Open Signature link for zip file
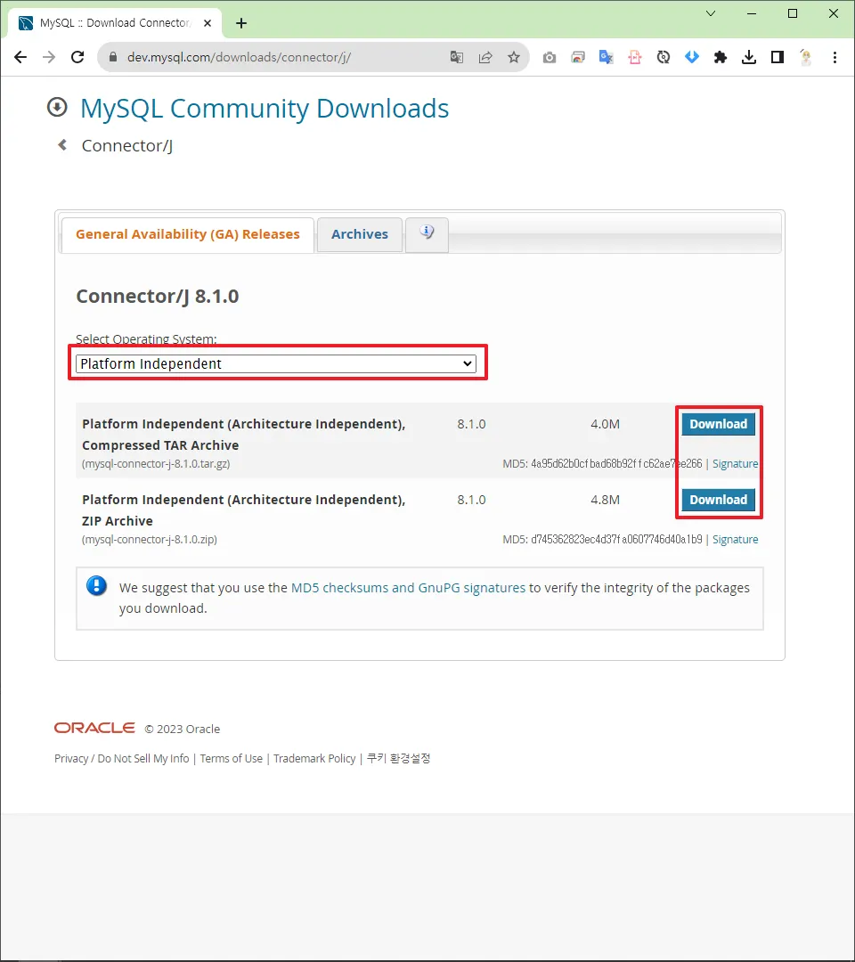This screenshot has width=855, height=962. tap(735, 539)
